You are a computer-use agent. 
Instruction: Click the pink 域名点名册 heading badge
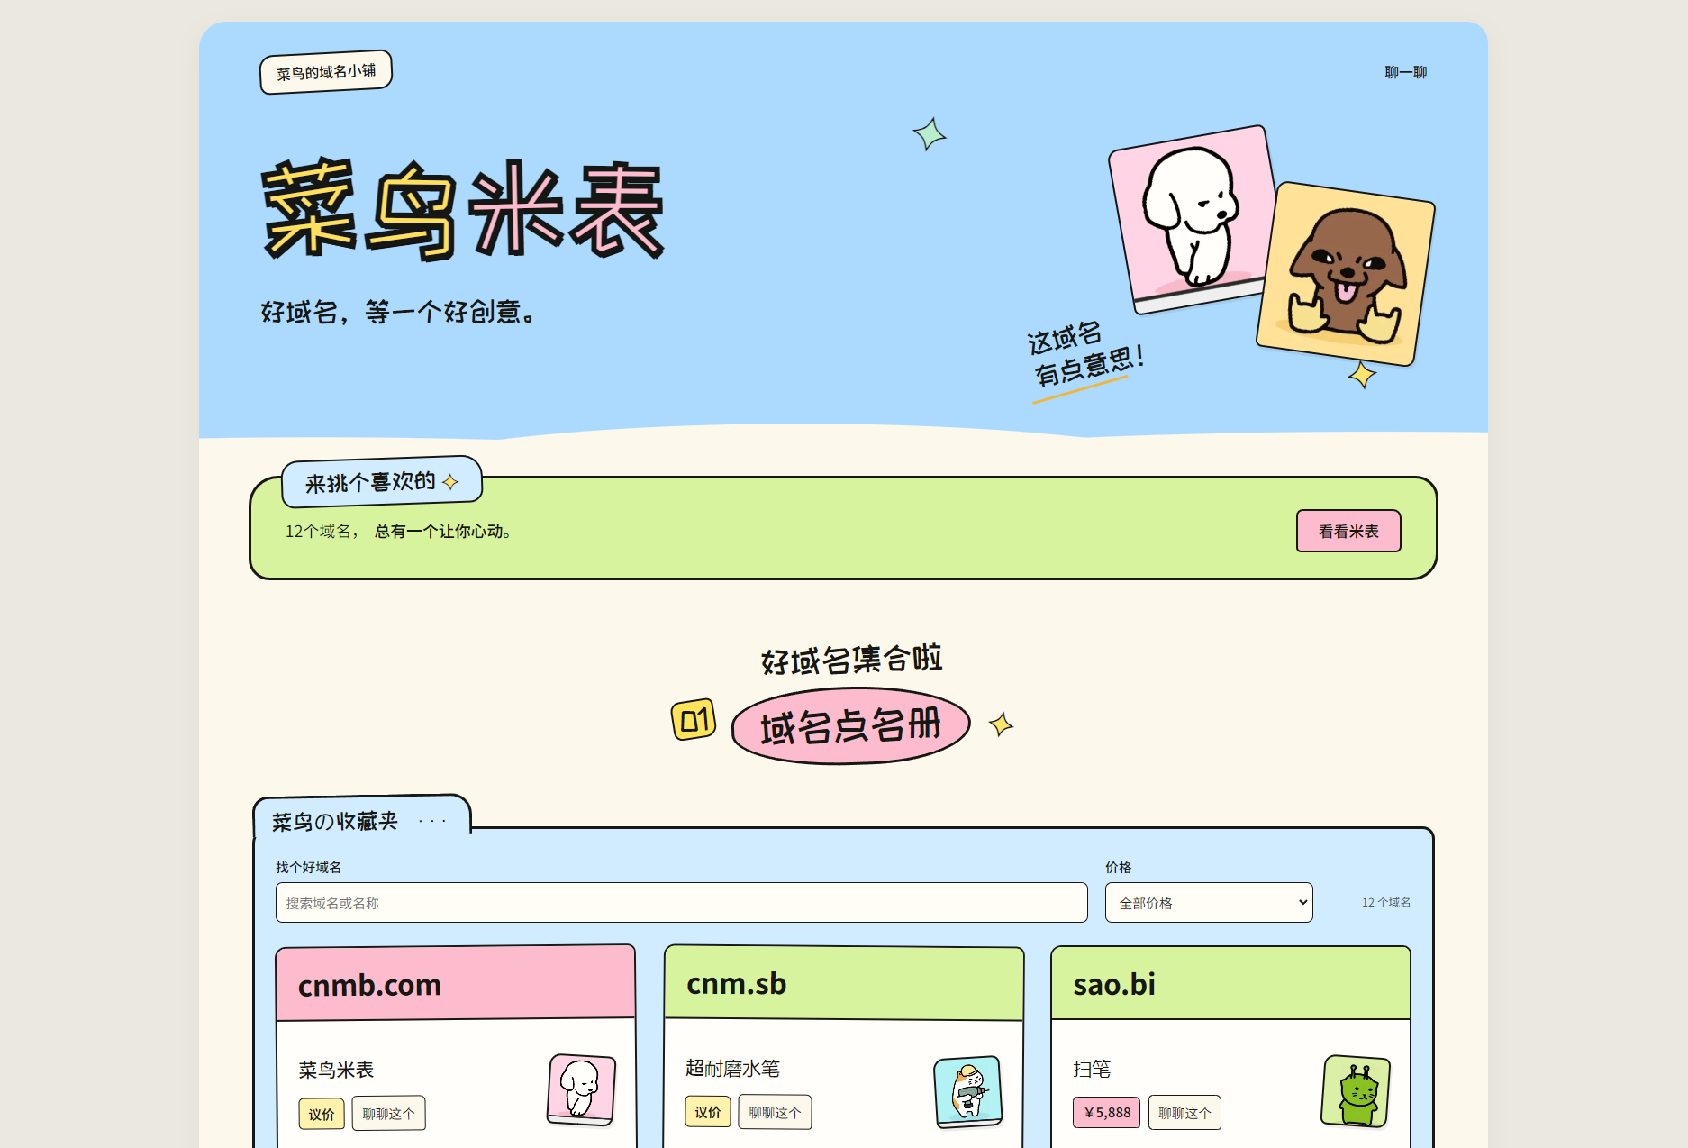pos(851,726)
